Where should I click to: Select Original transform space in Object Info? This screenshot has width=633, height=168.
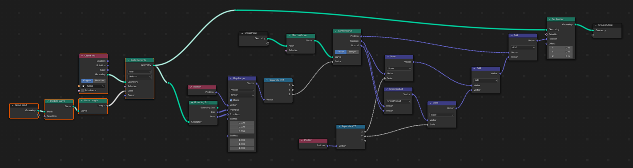point(87,80)
